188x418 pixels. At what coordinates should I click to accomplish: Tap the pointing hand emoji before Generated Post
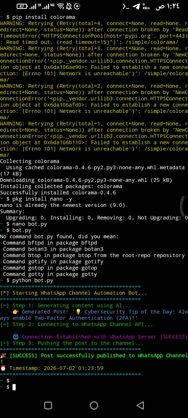(16, 312)
